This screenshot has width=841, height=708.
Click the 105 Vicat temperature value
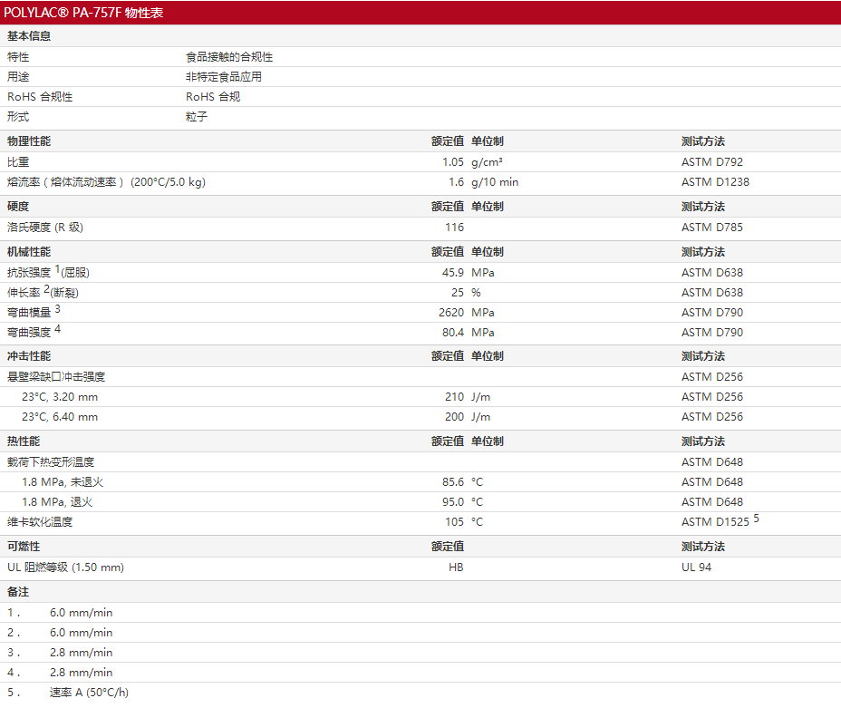click(x=454, y=522)
